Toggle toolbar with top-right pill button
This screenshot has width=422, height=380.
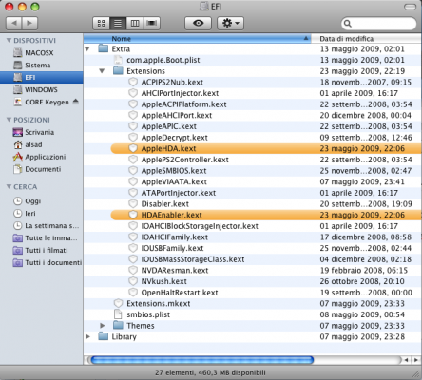[x=411, y=7]
